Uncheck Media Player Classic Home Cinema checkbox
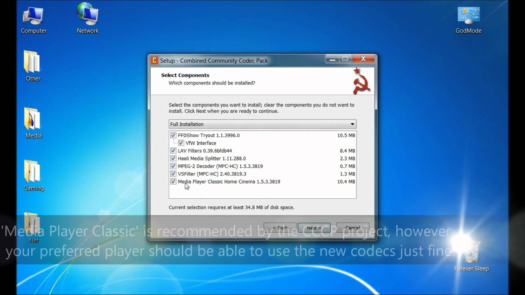Screen dimensions: 525x295 click(173, 182)
